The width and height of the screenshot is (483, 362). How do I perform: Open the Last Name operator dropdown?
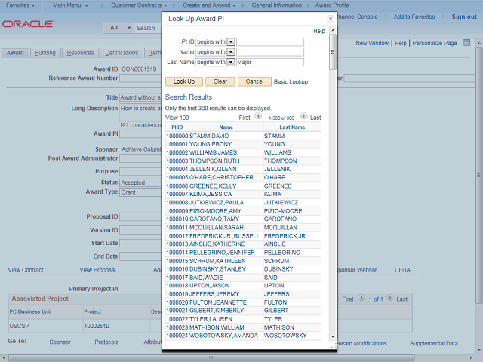(x=231, y=62)
